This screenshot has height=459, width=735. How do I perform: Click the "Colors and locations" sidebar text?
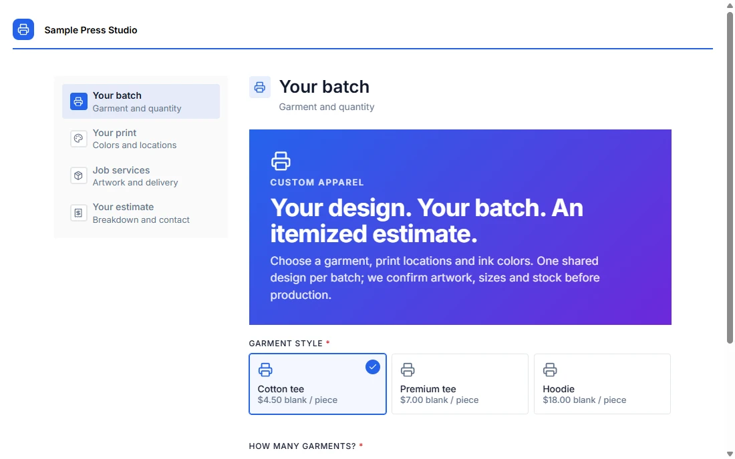coord(134,145)
